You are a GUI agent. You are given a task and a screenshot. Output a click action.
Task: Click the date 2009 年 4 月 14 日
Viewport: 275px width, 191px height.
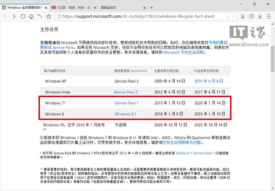coord(170,81)
